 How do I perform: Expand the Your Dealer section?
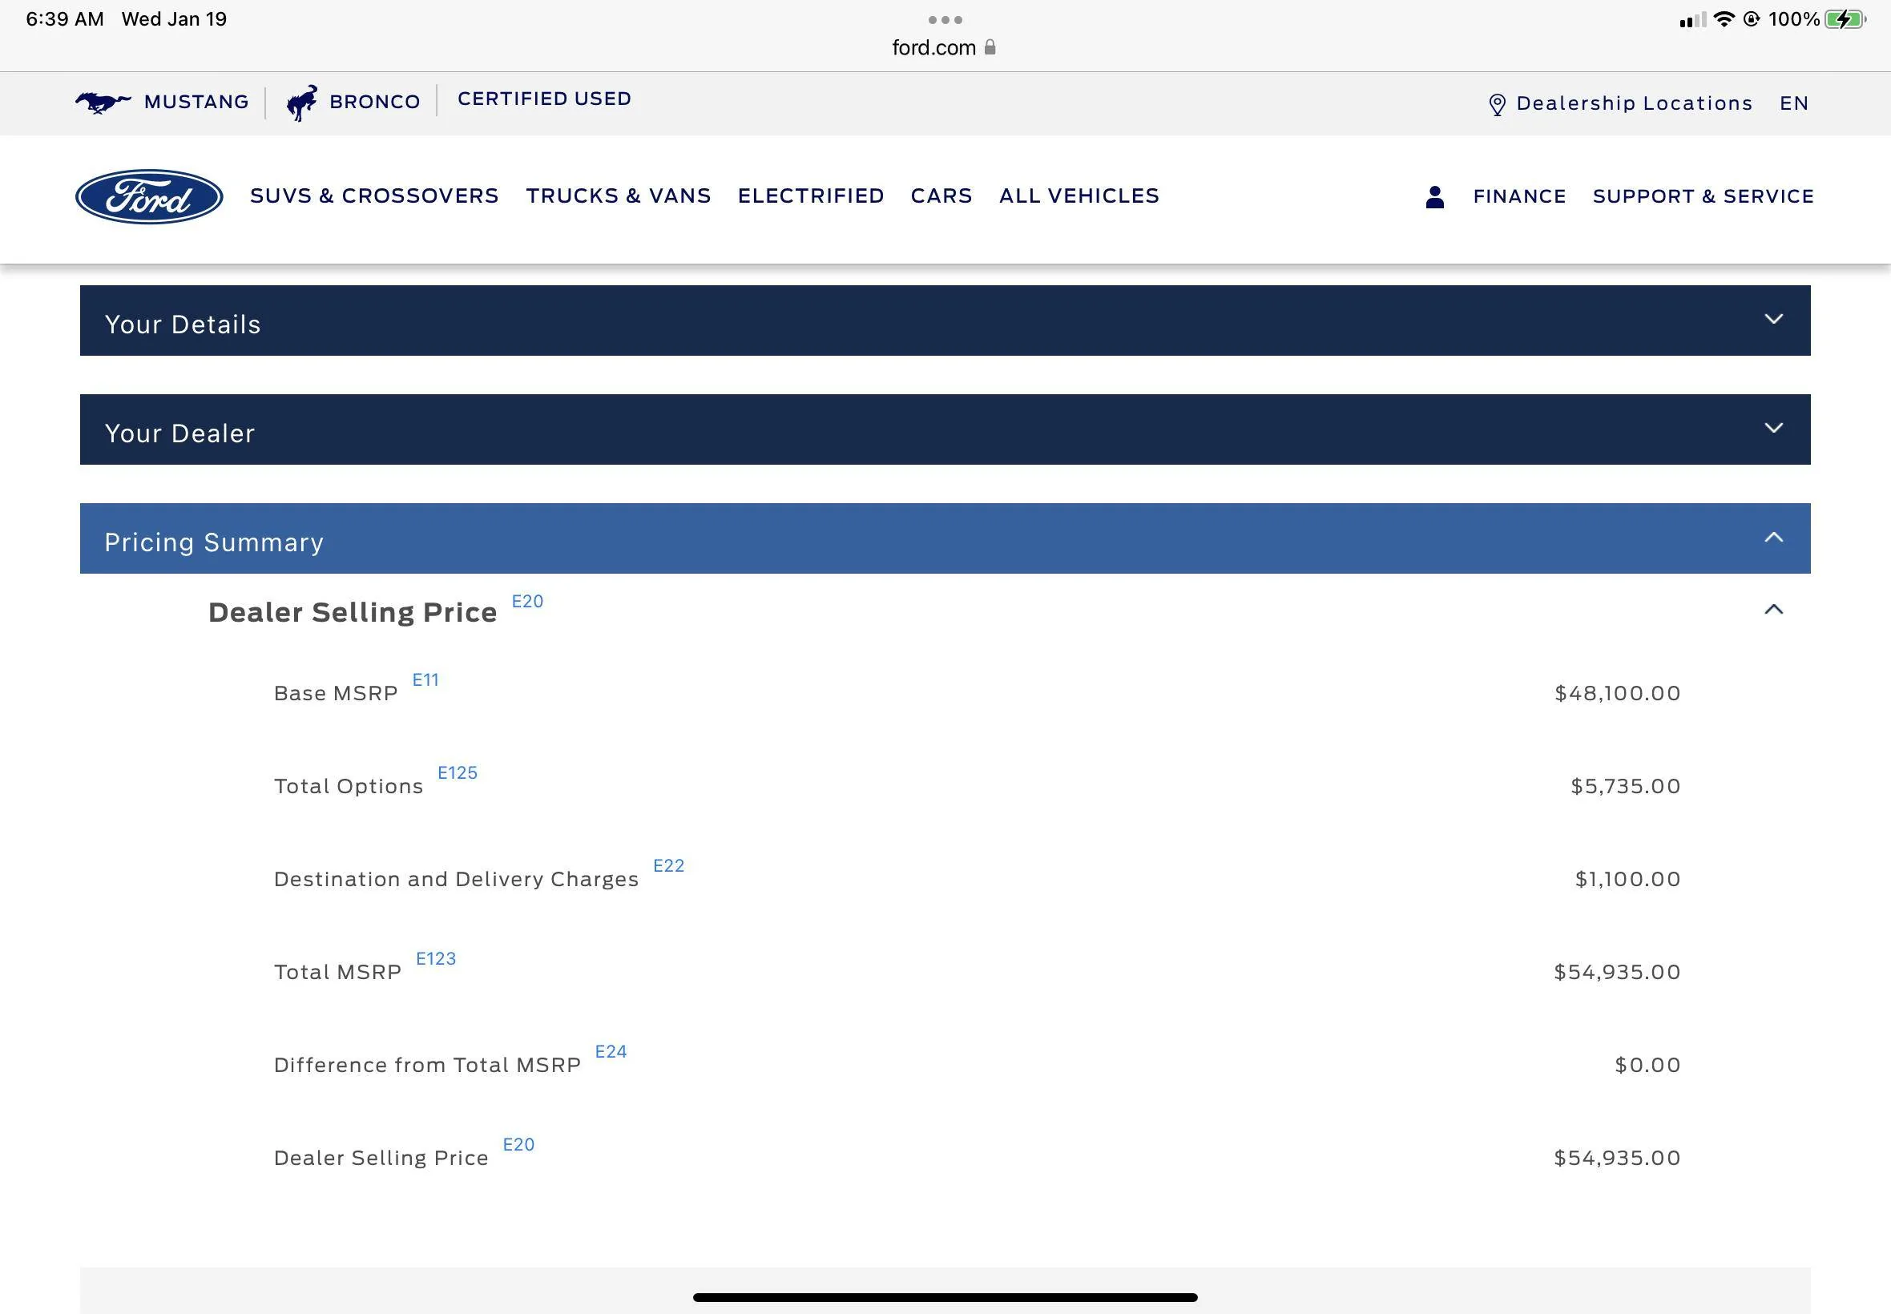945,429
